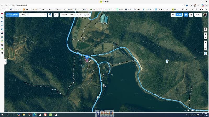
Task: Click the search text input field
Action: [29, 15]
